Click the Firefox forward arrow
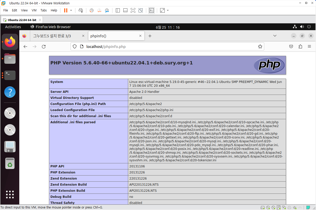The image size is (316, 210). [x=35, y=47]
